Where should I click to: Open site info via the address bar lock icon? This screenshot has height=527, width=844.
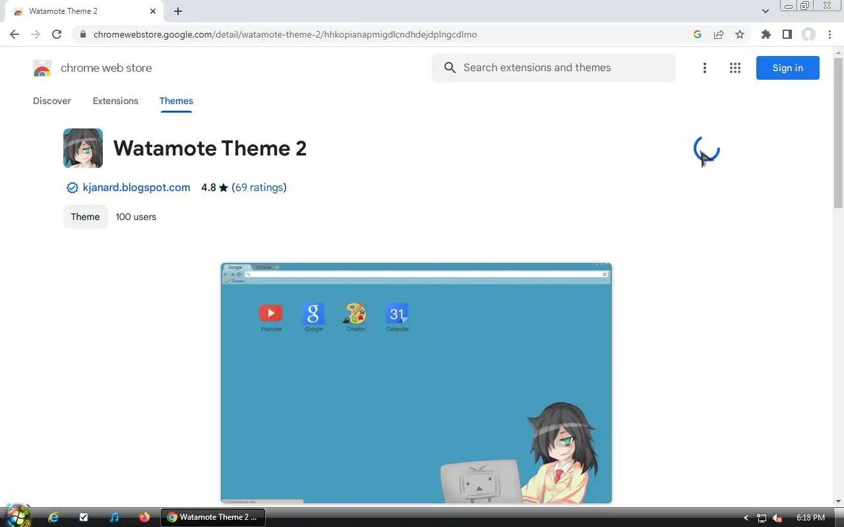click(82, 34)
